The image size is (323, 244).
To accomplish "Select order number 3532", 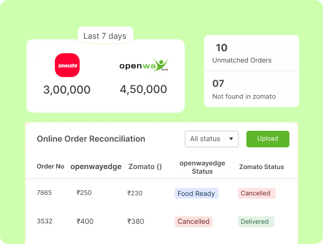I will coord(45,221).
